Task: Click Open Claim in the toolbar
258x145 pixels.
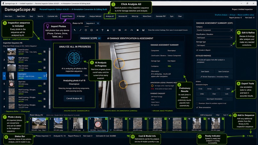Action: tap(21, 16)
